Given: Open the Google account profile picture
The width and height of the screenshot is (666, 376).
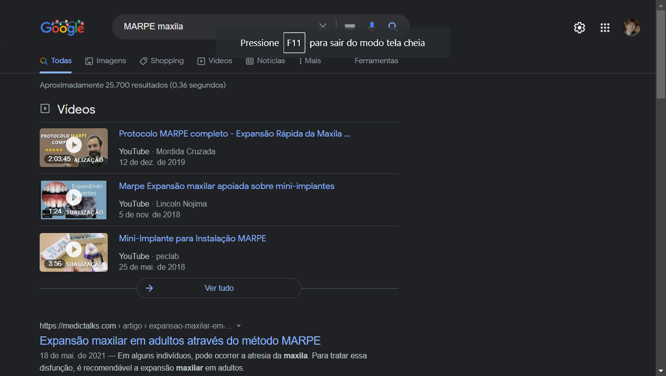Looking at the screenshot, I should [x=632, y=27].
